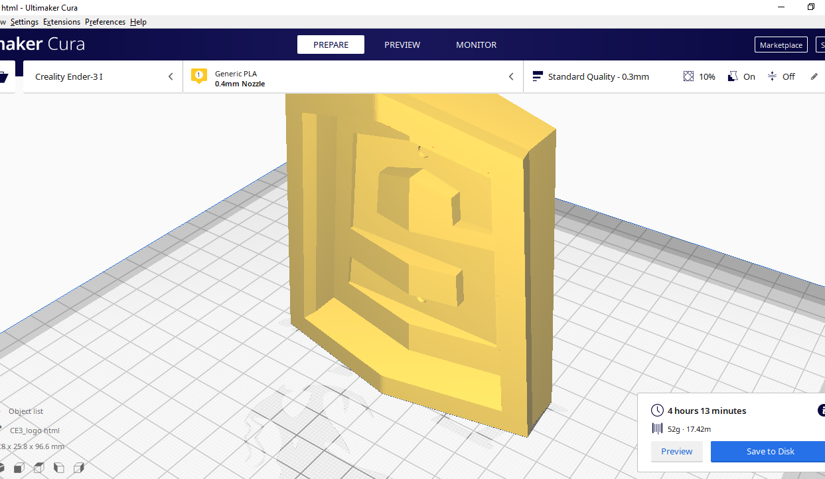Switch to left side view cube icon
The width and height of the screenshot is (825, 479).
pyautogui.click(x=59, y=467)
